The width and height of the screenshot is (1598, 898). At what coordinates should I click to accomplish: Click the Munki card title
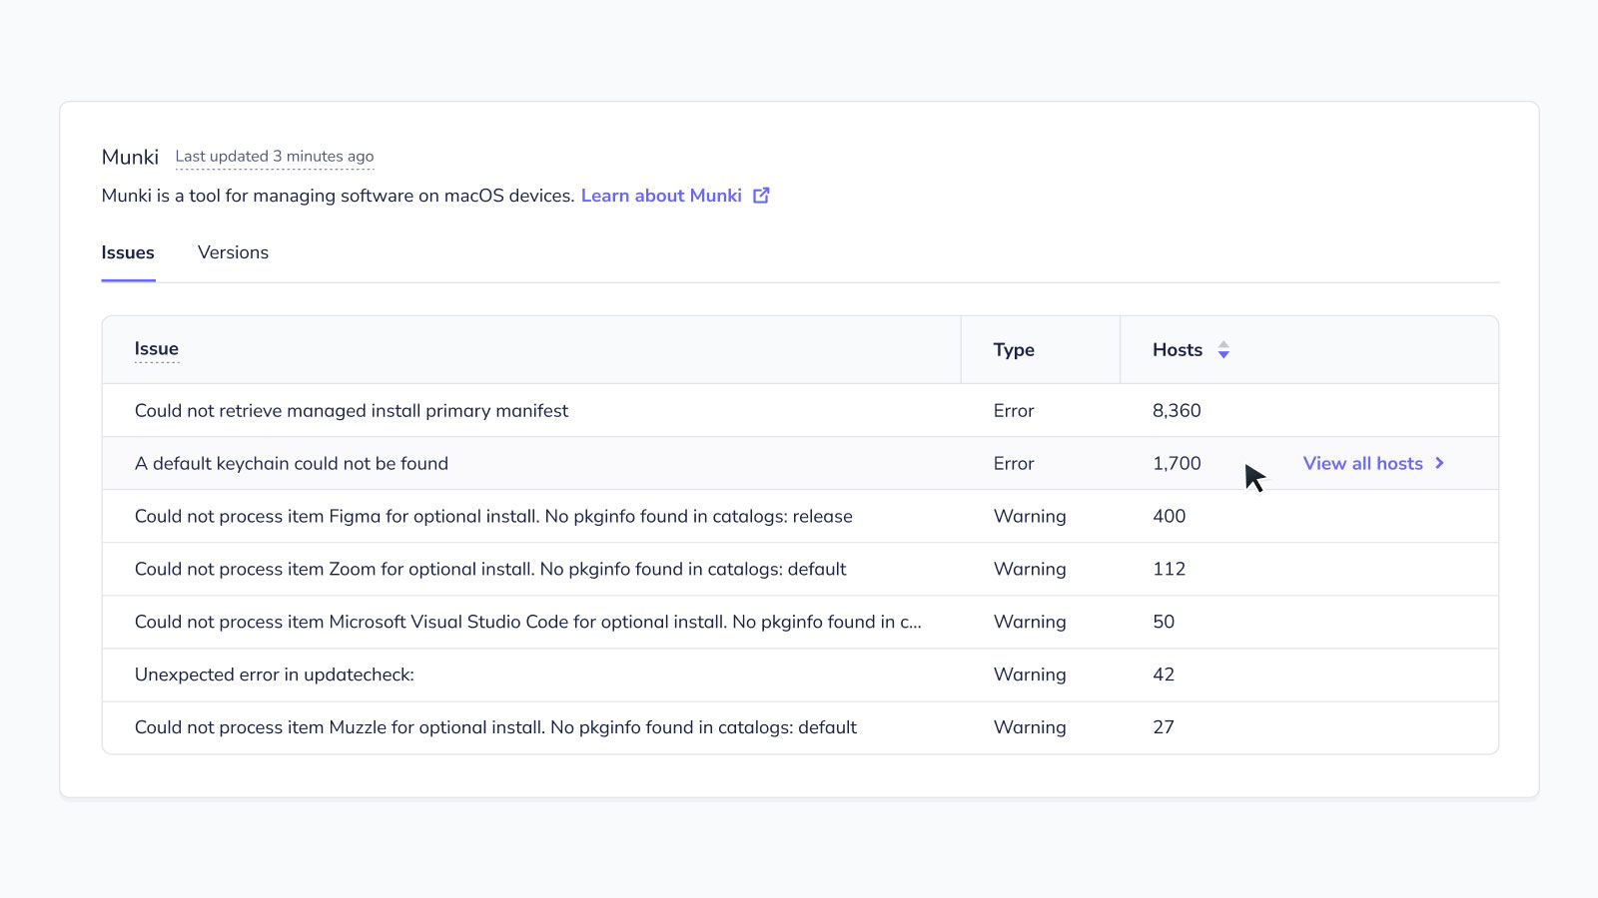click(130, 157)
